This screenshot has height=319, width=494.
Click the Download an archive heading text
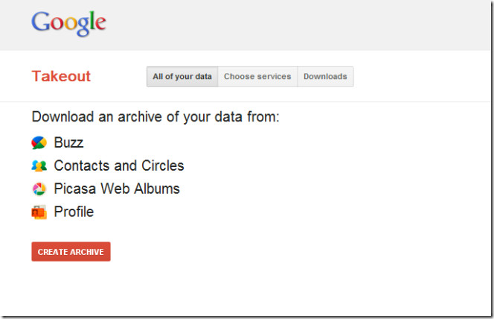click(x=155, y=117)
